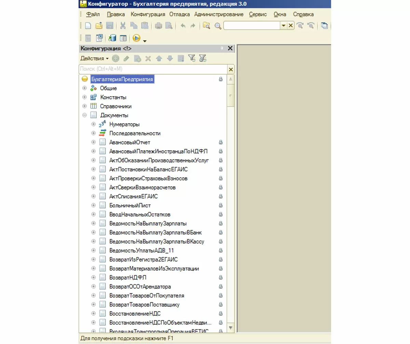Click the tree scrollbar up arrow
The height and width of the screenshot is (344, 410).
click(231, 79)
